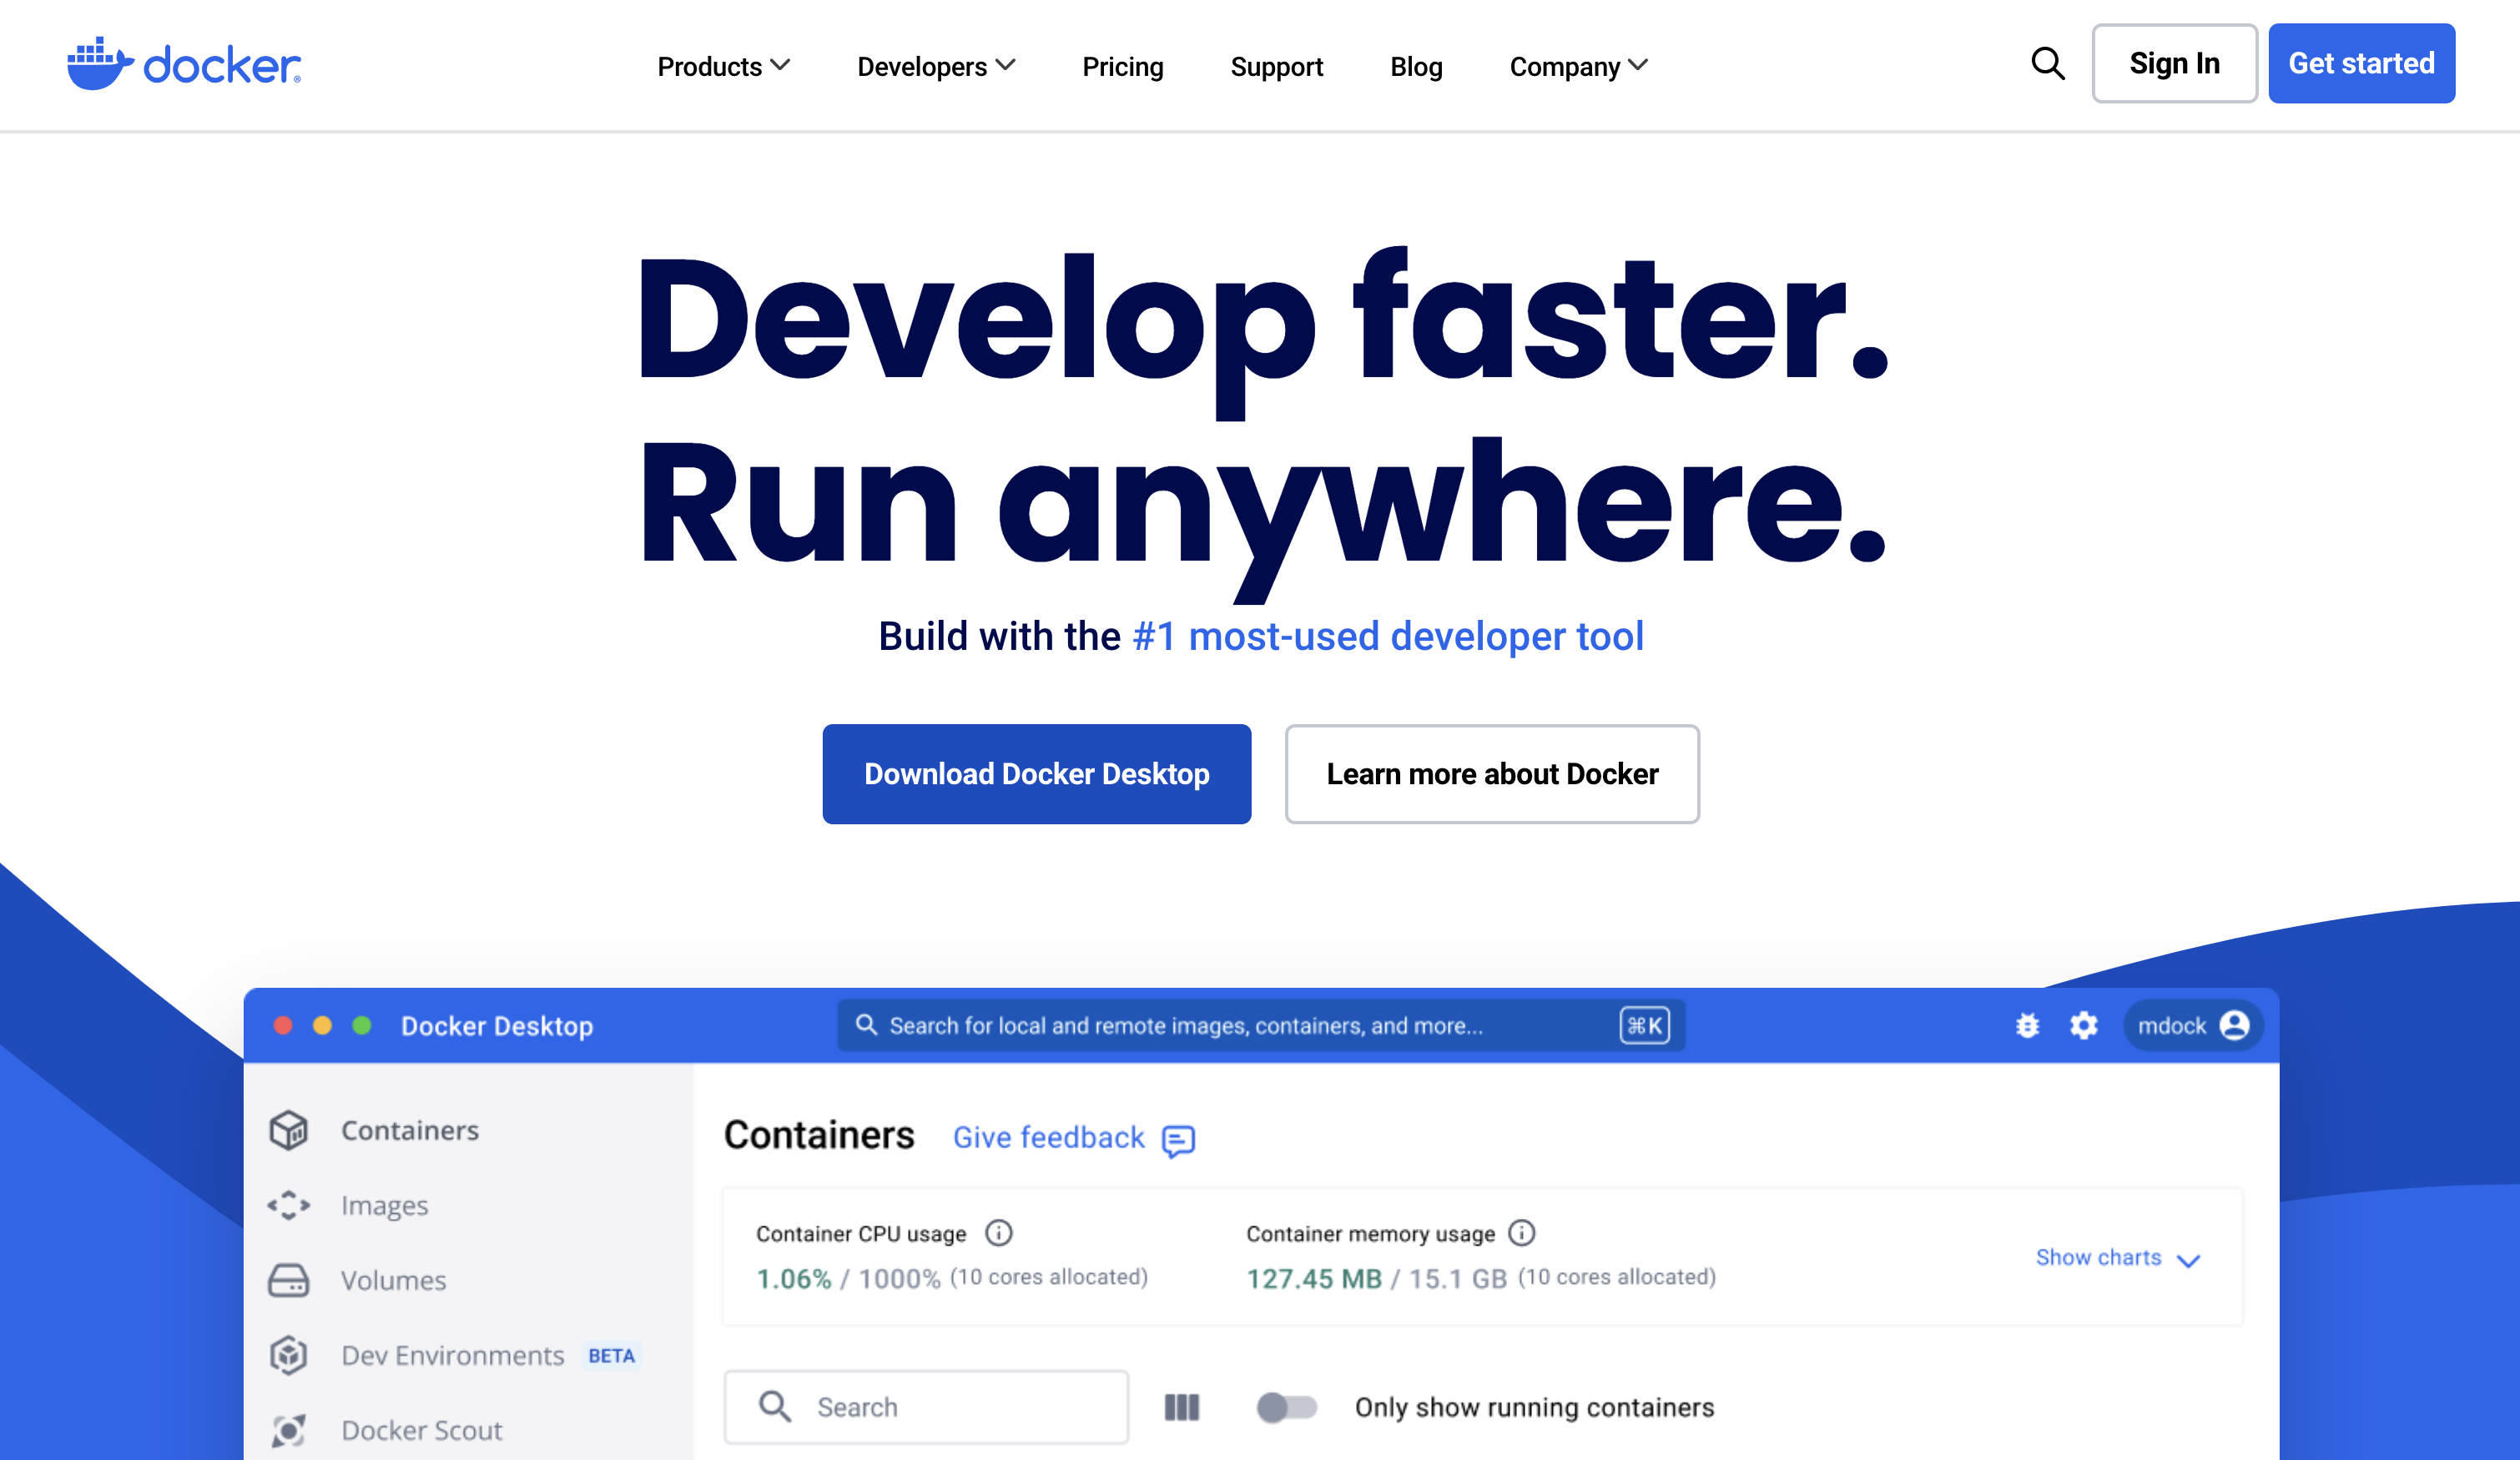Click the Docker Scout sidebar icon
The width and height of the screenshot is (2520, 1460).
click(x=288, y=1430)
